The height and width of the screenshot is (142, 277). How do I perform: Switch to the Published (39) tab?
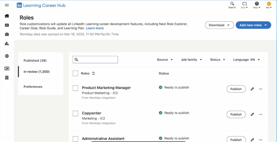tap(35, 61)
